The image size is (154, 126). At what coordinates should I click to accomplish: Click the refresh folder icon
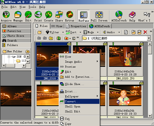[59, 38]
